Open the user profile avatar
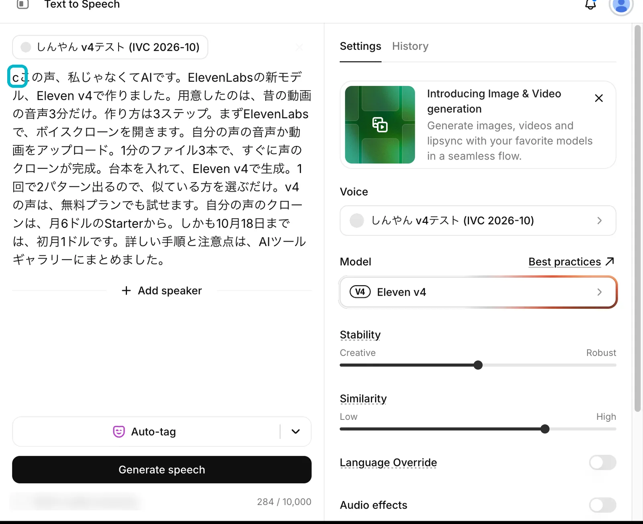 pos(621,6)
